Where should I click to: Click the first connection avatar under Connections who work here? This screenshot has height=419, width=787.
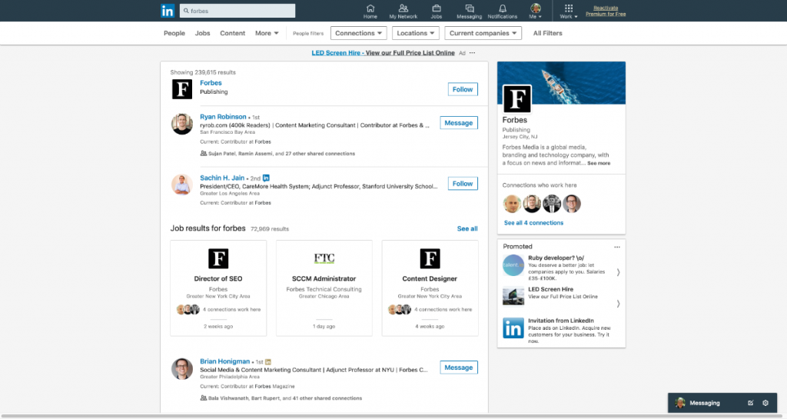[x=512, y=204]
